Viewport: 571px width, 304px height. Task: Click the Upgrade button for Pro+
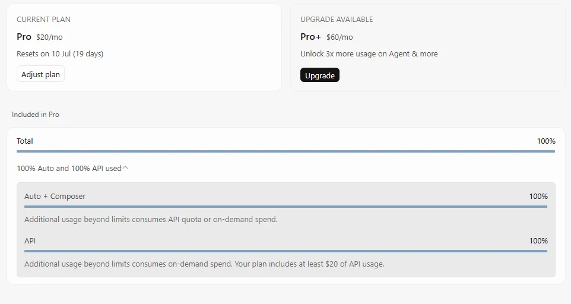click(320, 75)
